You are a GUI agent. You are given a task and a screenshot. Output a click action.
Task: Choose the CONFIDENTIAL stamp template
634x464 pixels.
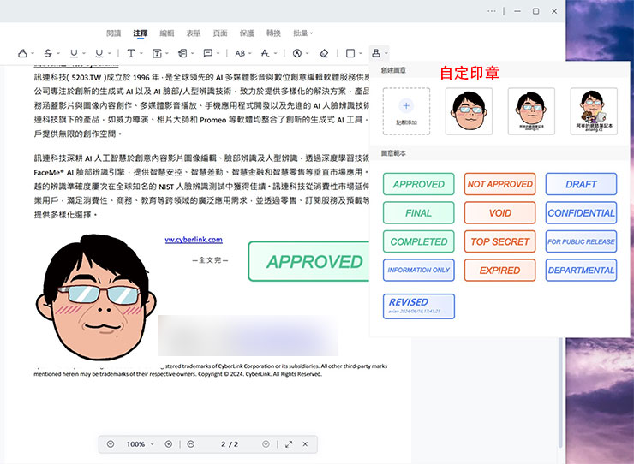click(581, 212)
